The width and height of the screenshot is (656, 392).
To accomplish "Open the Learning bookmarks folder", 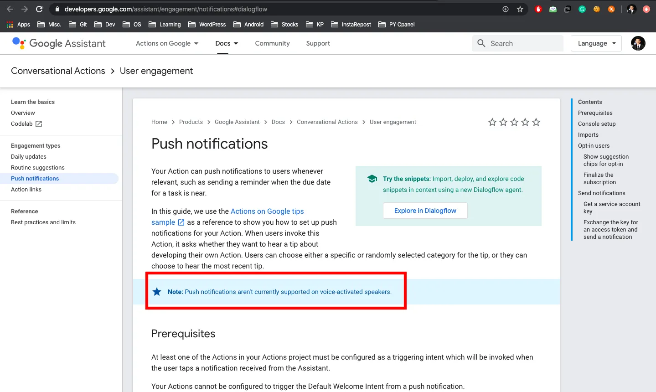I will (x=165, y=25).
